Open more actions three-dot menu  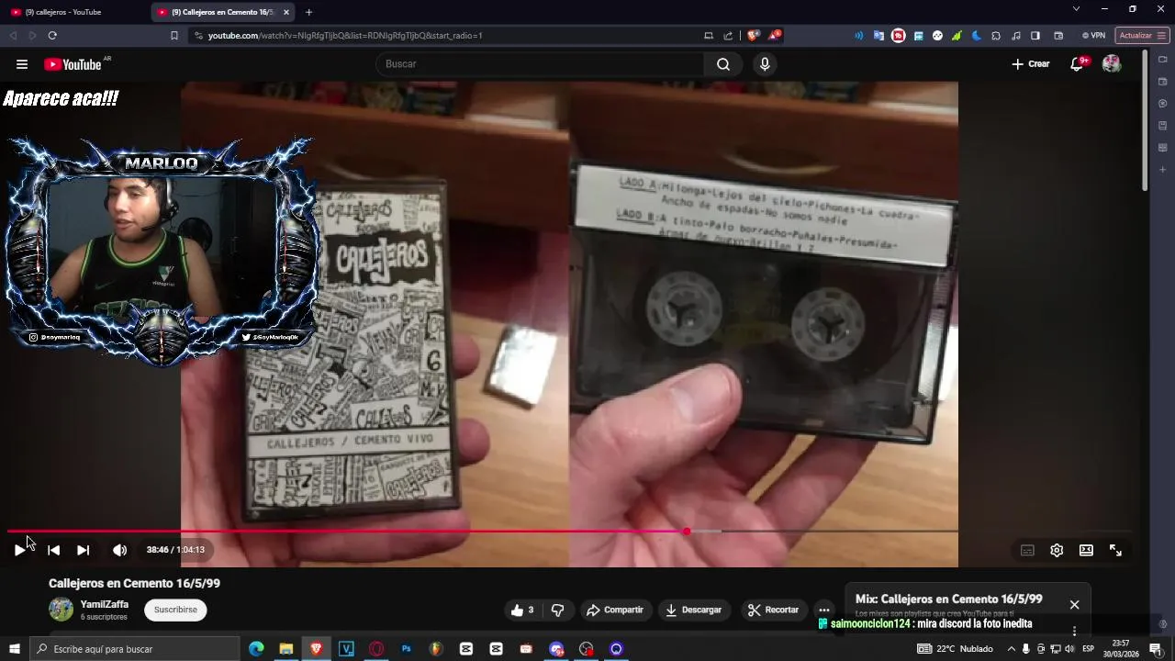tap(824, 610)
